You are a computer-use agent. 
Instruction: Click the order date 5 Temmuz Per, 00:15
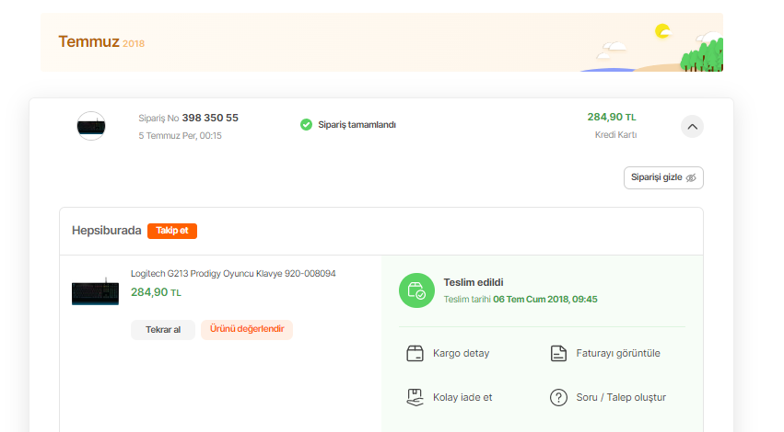click(180, 136)
